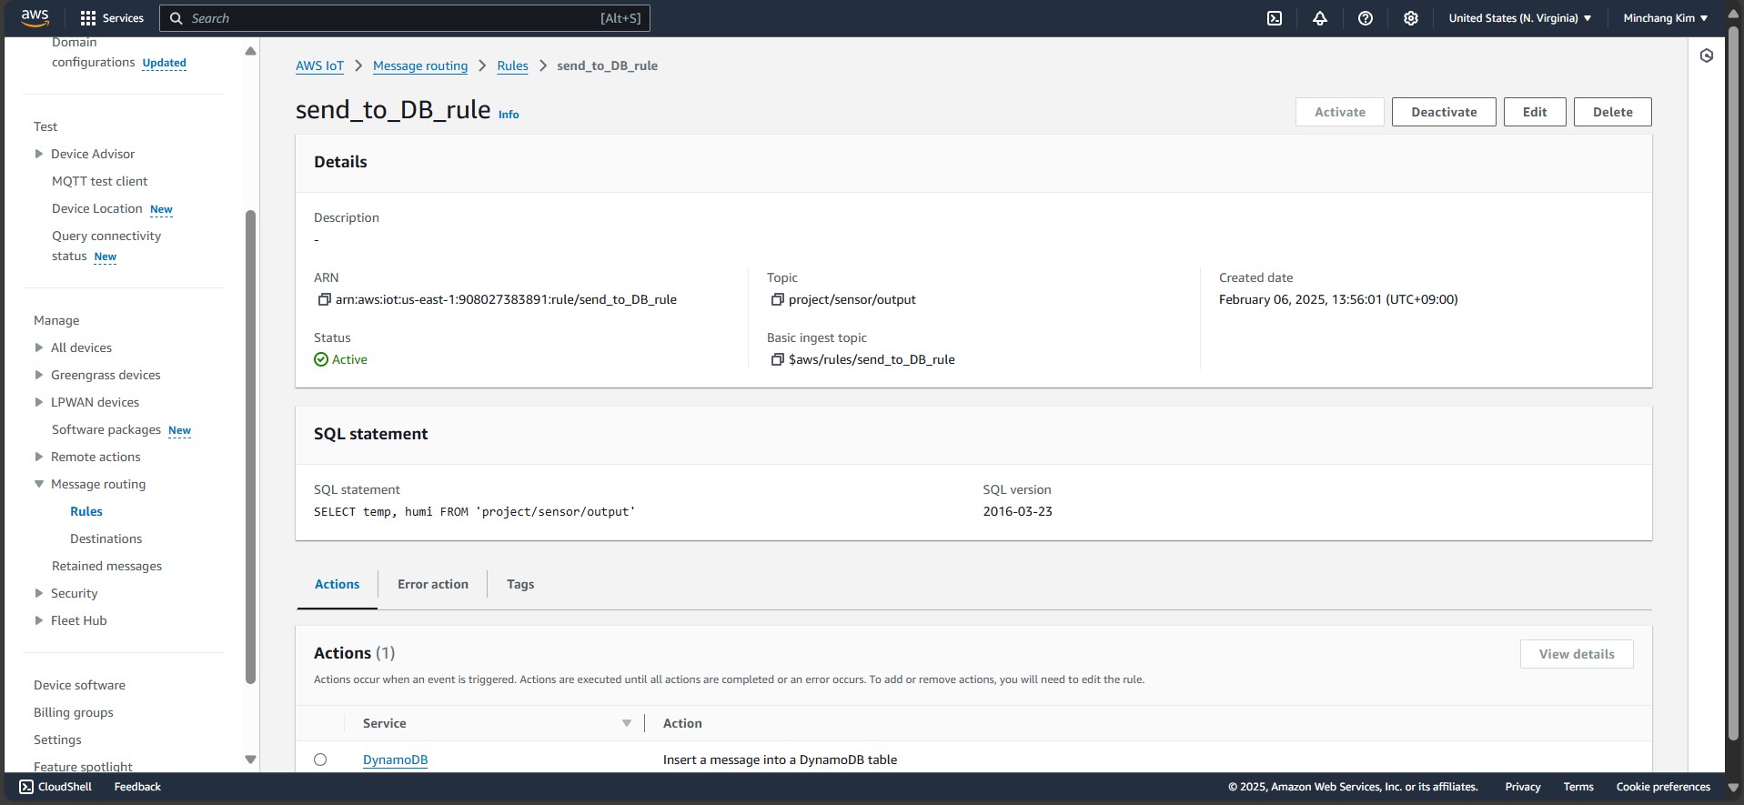Open the Services grid menu

pos(112,18)
